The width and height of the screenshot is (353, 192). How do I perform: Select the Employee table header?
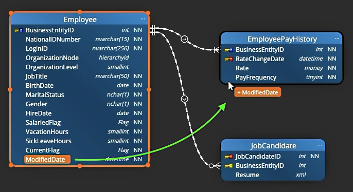tap(80, 20)
